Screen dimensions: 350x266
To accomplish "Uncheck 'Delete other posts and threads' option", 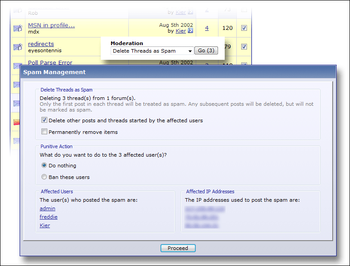I will click(x=44, y=120).
